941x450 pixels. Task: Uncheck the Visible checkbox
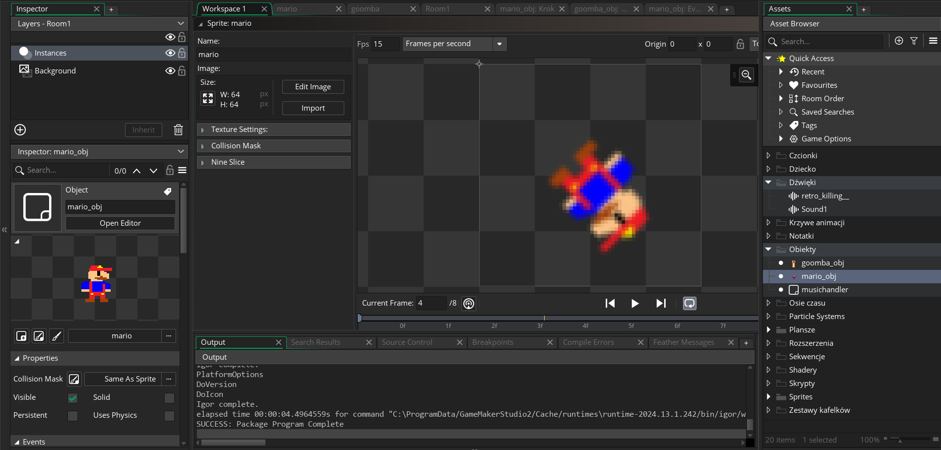(73, 398)
